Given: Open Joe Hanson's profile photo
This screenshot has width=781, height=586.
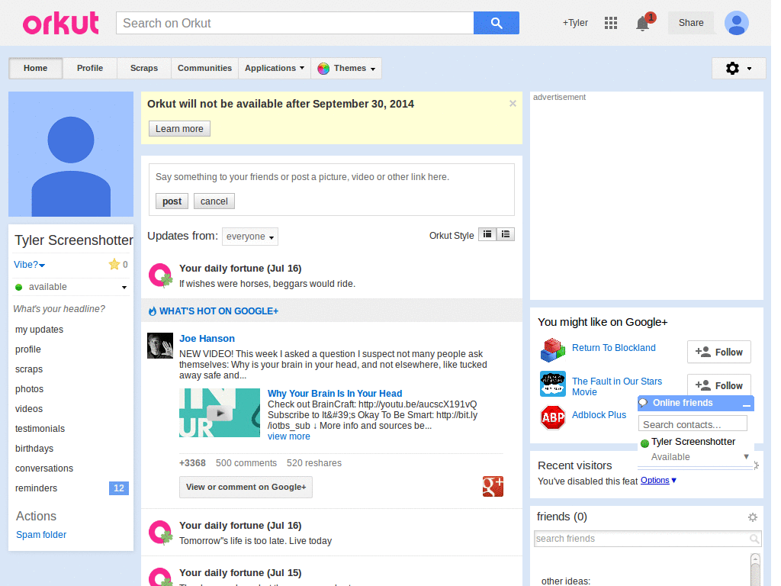Looking at the screenshot, I should 160,346.
